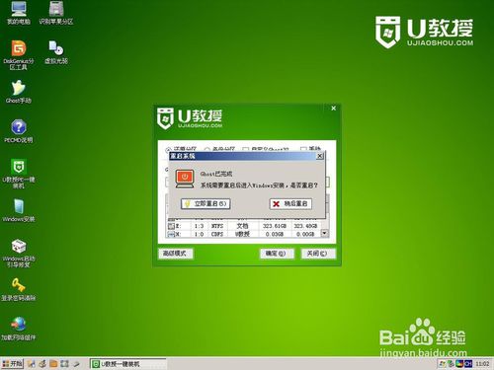Click the first system tray icon

click(443, 364)
